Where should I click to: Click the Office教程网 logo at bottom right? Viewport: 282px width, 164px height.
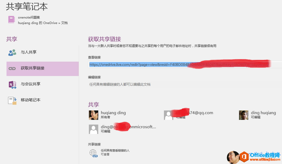coord(261,157)
